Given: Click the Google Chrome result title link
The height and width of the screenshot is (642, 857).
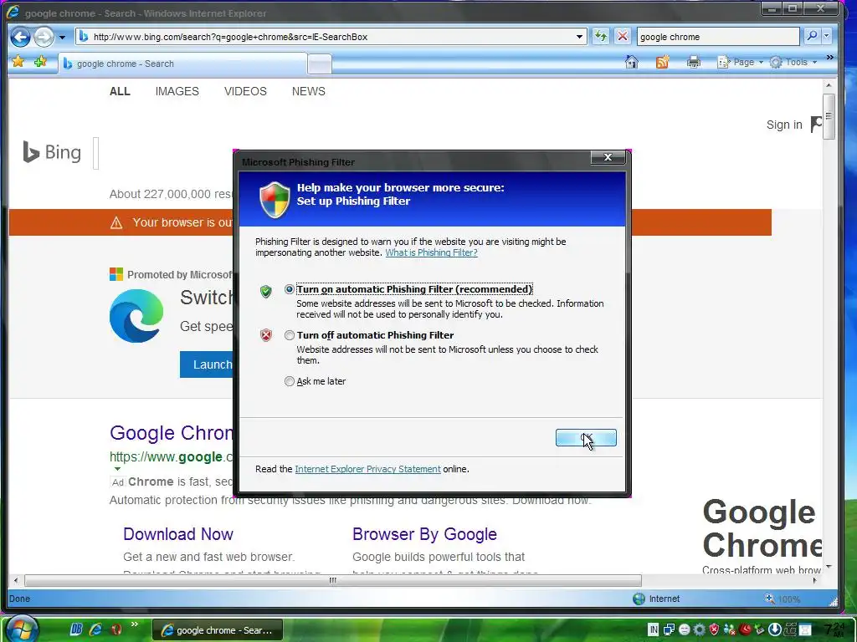Looking at the screenshot, I should point(171,433).
